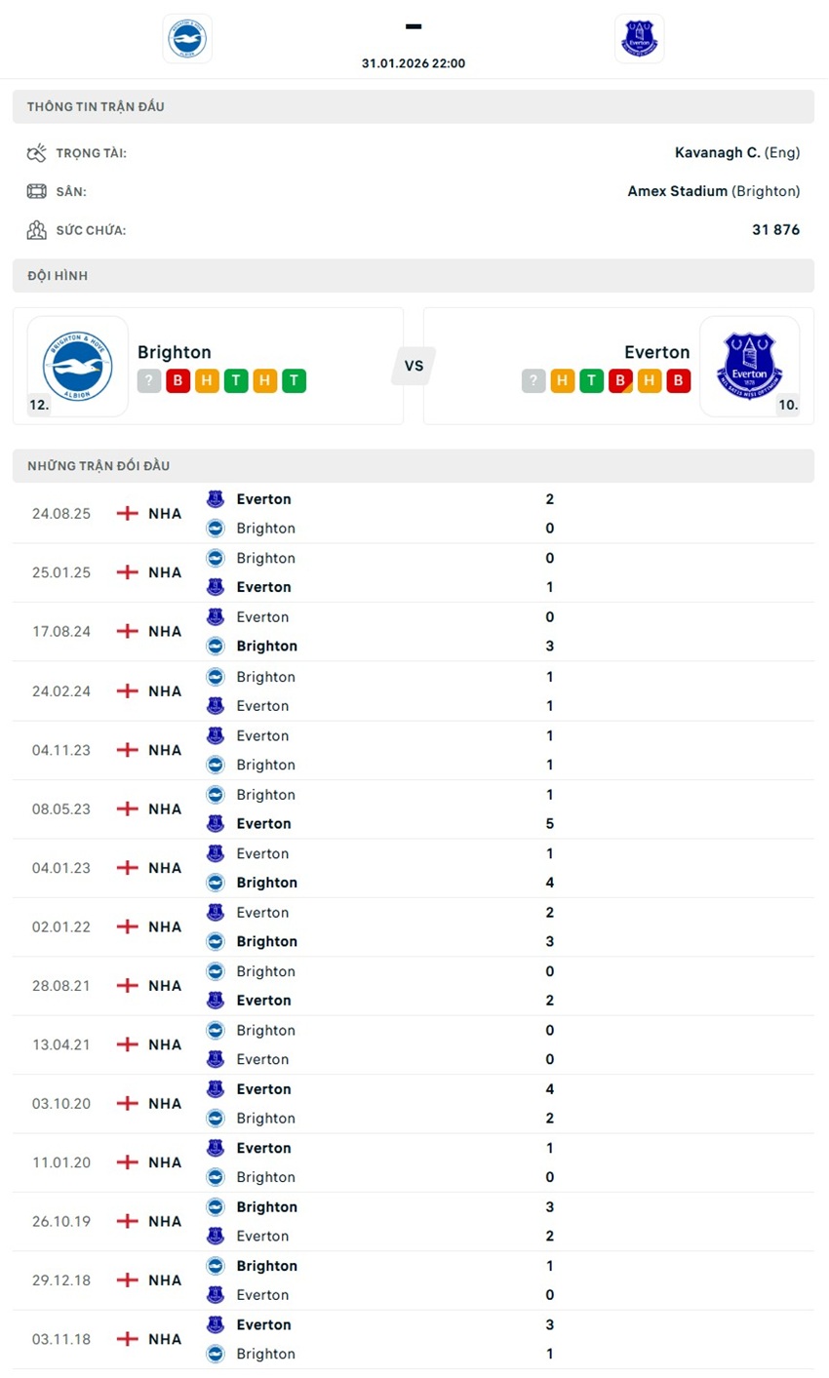Click the stadium icon next to SÂN

pyautogui.click(x=36, y=190)
